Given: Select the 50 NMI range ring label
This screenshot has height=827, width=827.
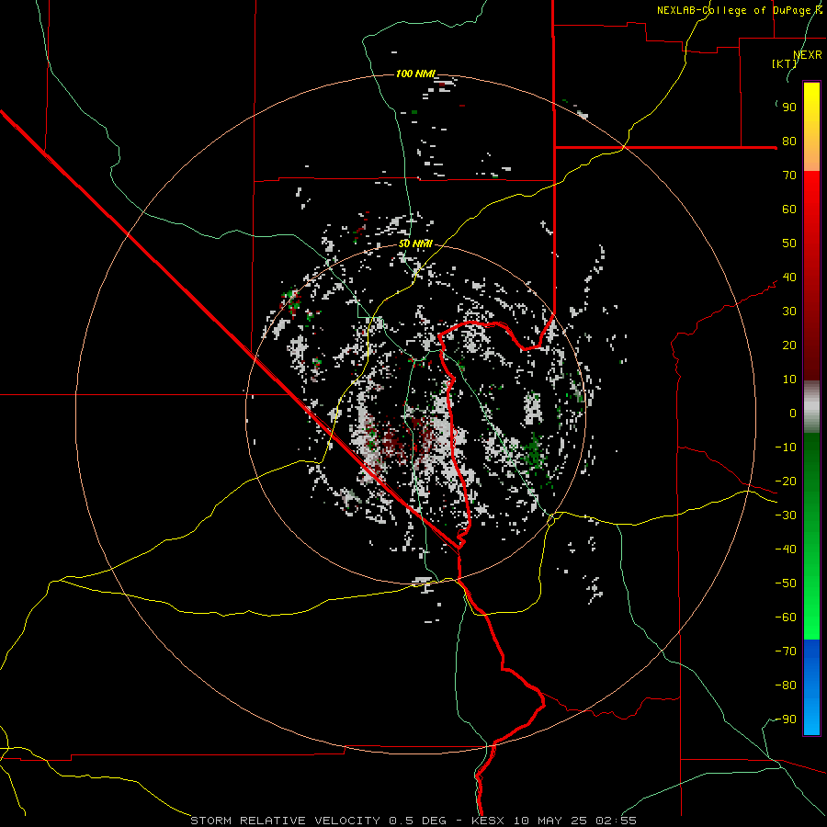Looking at the screenshot, I should (x=415, y=244).
